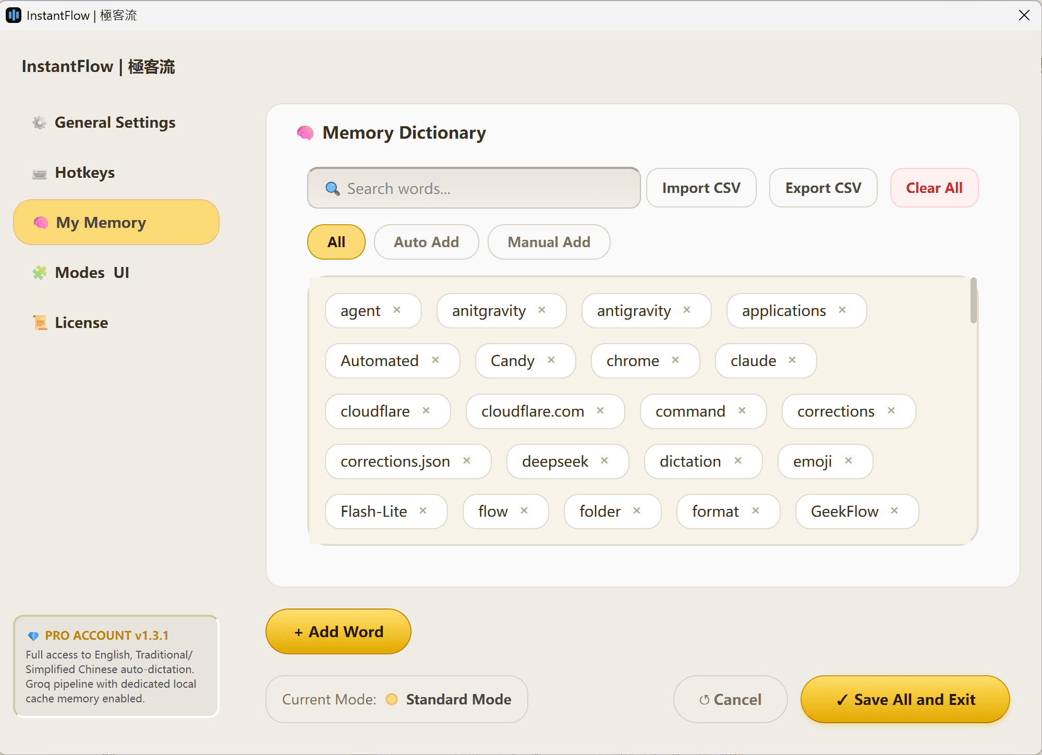This screenshot has width=1042, height=755.
Task: Delete 'Candy' from memory dictionary
Action: (551, 360)
